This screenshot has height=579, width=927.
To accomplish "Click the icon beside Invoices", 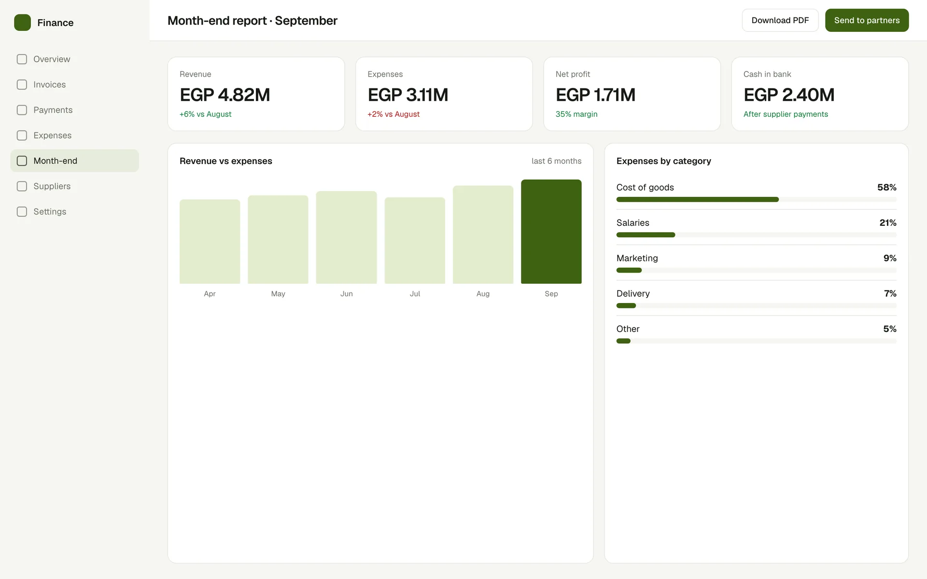I will [22, 84].
